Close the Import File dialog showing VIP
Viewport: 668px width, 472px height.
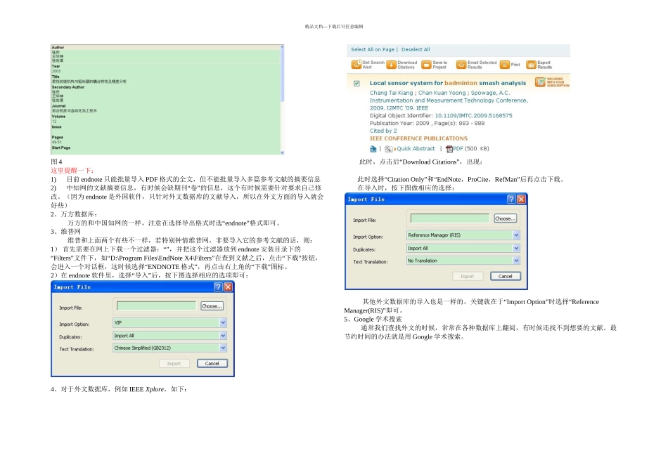[228, 287]
